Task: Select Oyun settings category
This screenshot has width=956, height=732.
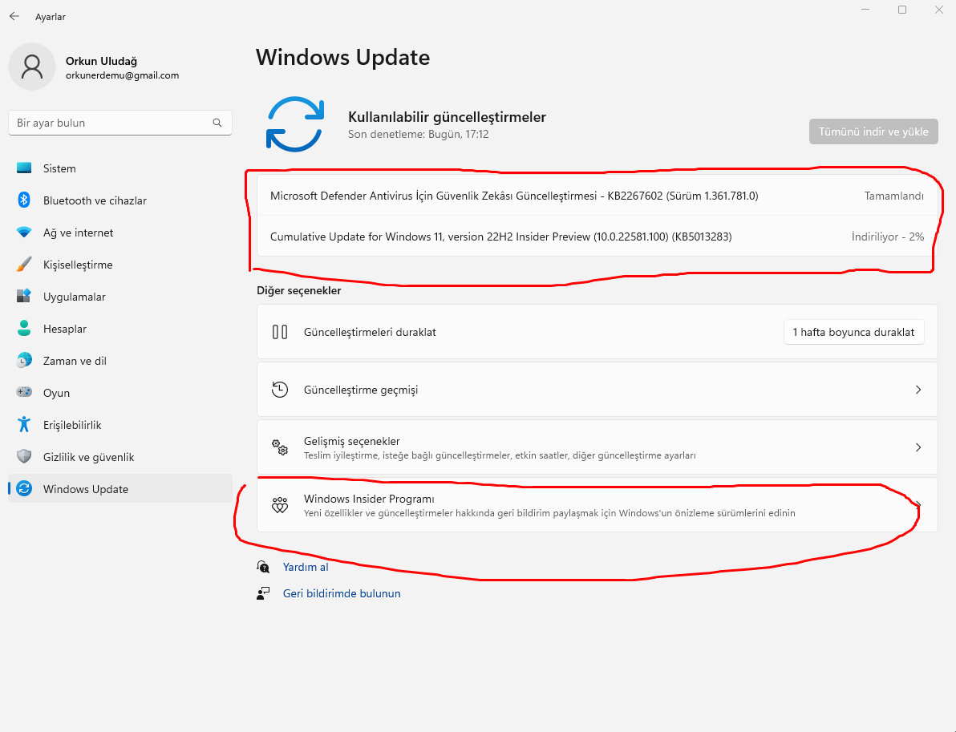Action: (120, 393)
